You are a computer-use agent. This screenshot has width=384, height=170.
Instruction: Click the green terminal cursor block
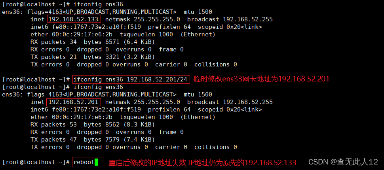97,162
